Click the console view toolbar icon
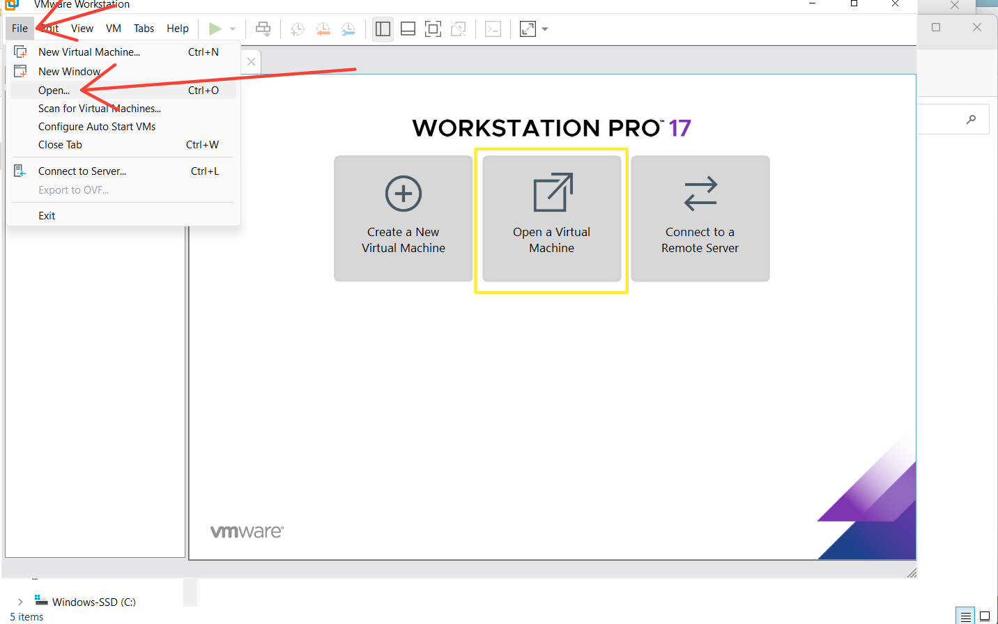The width and height of the screenshot is (998, 624). click(x=493, y=29)
